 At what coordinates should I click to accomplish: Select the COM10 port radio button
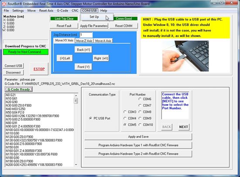point(140,125)
